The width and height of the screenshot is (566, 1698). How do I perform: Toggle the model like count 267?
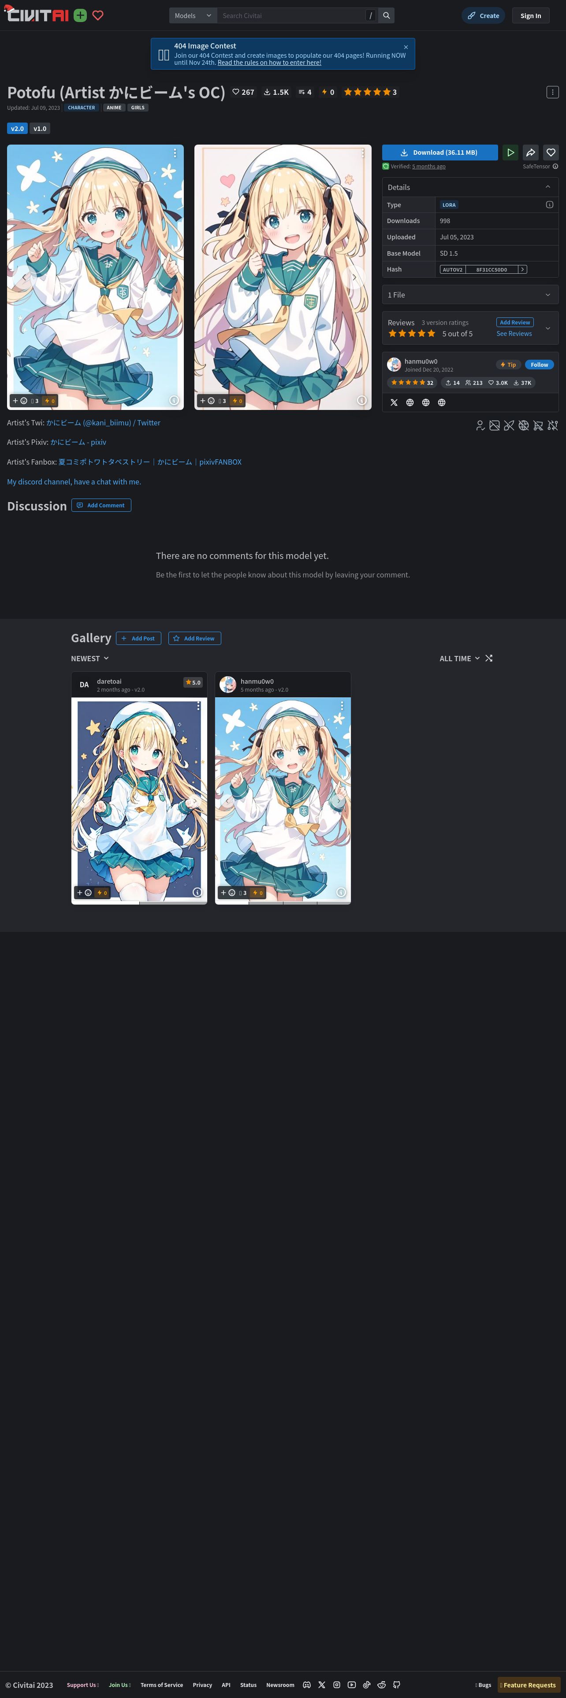coord(243,92)
